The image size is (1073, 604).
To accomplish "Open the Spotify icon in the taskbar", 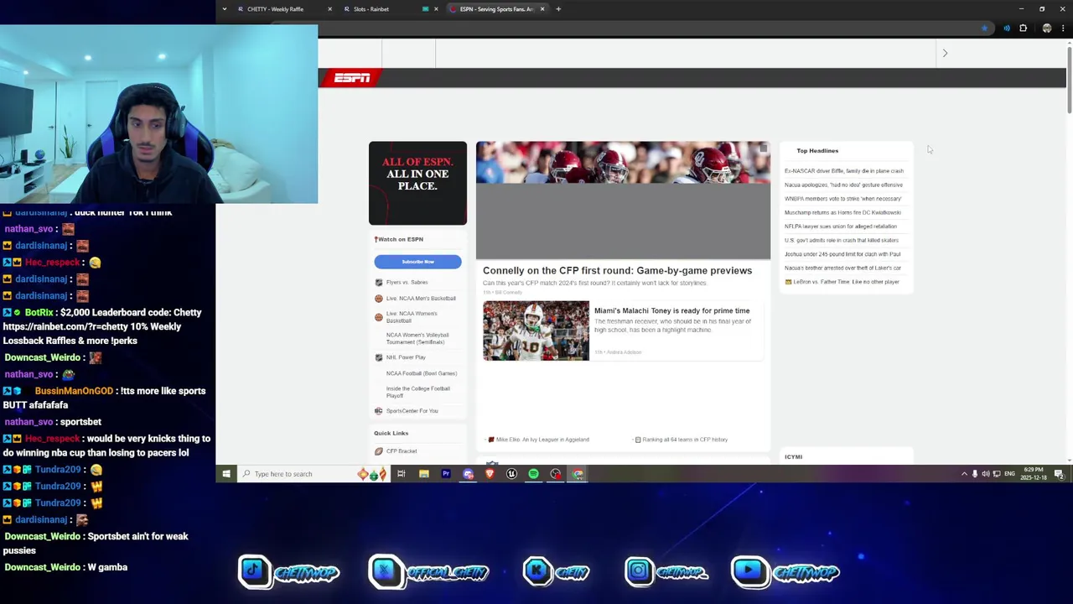I will click(533, 474).
